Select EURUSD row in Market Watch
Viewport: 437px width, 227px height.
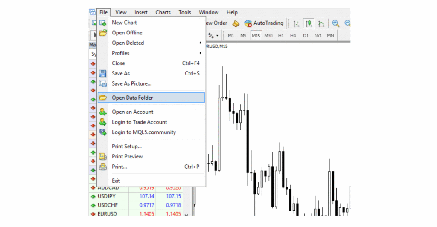(x=136, y=213)
